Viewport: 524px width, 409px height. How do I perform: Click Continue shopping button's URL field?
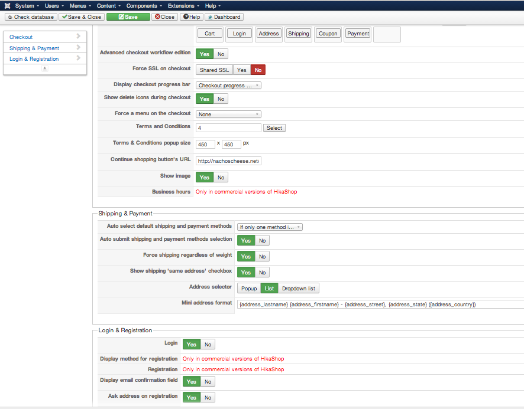[x=228, y=161]
